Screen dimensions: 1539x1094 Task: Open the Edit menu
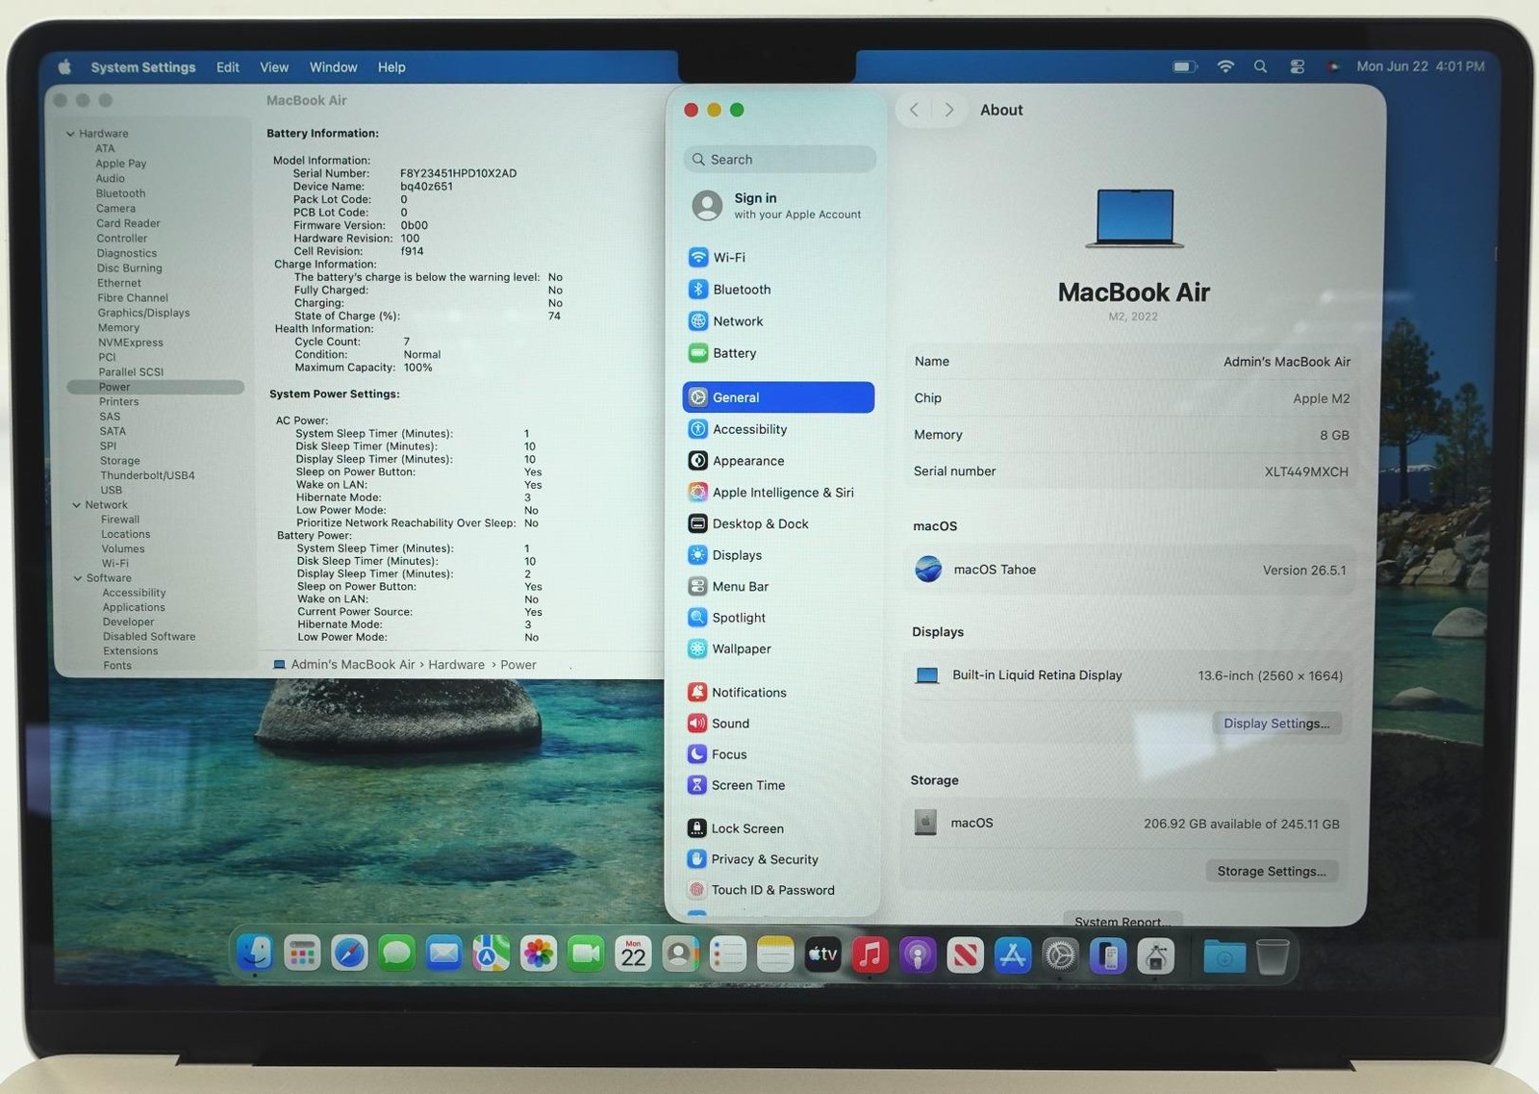228,67
